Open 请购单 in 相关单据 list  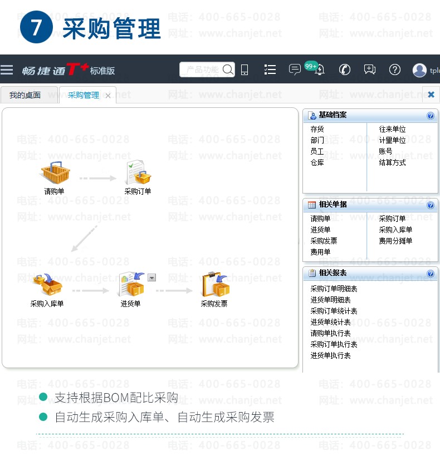(x=320, y=219)
